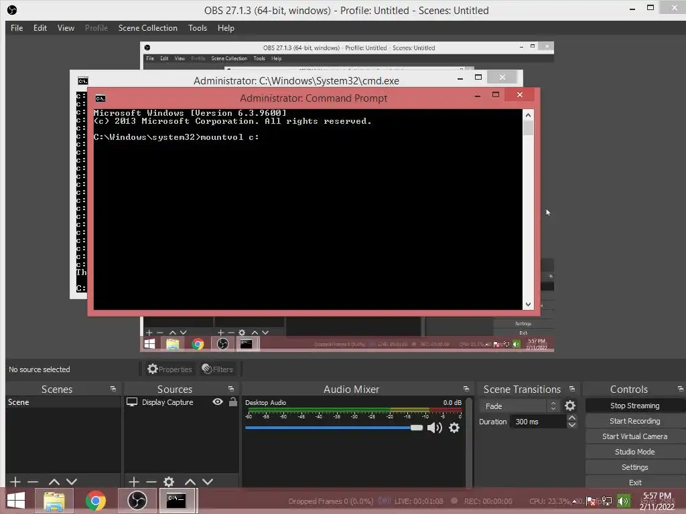Open Desktop Audio settings gear
Viewport: 686px width, 514px height.
click(454, 428)
